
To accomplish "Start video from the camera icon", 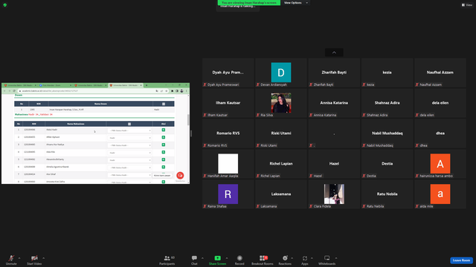I will [34, 260].
